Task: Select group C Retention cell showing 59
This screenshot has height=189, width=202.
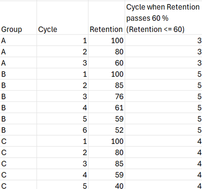Action: pyautogui.click(x=107, y=174)
